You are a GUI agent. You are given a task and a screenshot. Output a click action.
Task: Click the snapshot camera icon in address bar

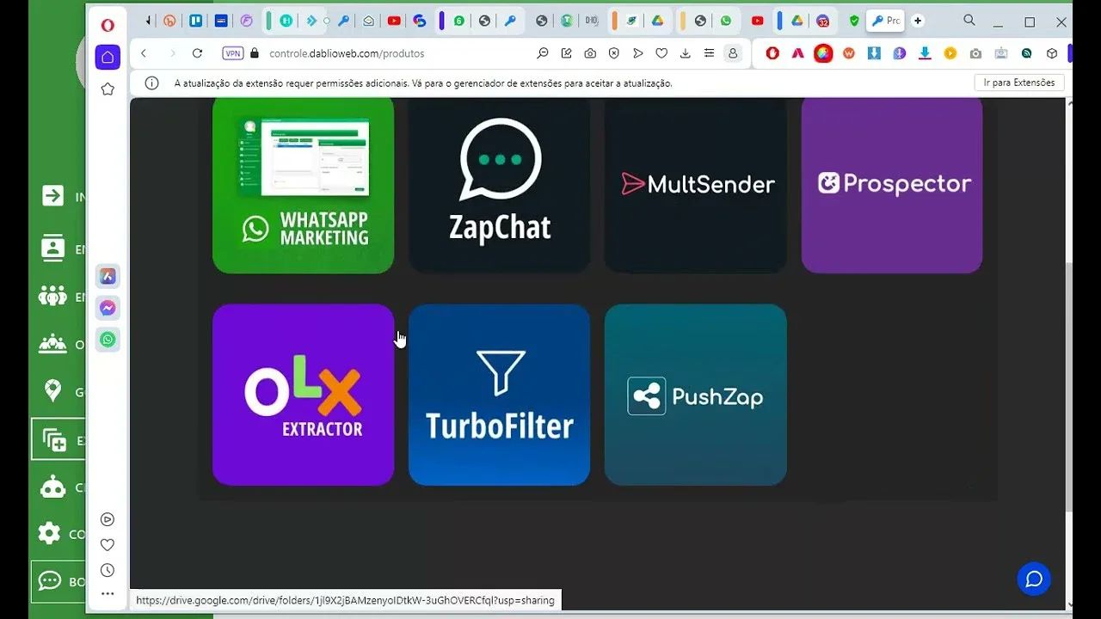(590, 53)
